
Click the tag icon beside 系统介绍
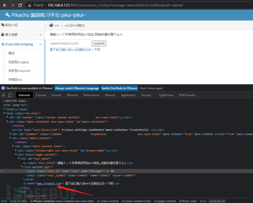pyautogui.click(x=3, y=25)
